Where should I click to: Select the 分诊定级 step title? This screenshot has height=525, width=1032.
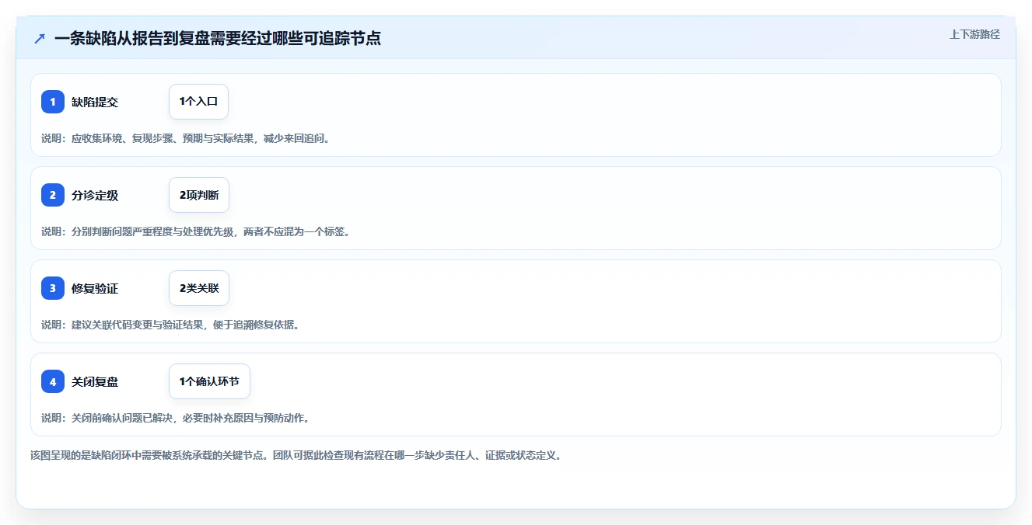[95, 195]
